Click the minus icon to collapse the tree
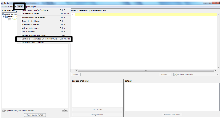Viewport: 221px width, 119px height. tap(66, 110)
